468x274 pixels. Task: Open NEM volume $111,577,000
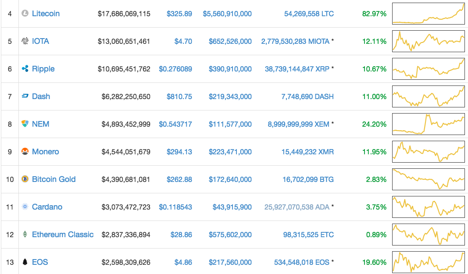click(230, 124)
